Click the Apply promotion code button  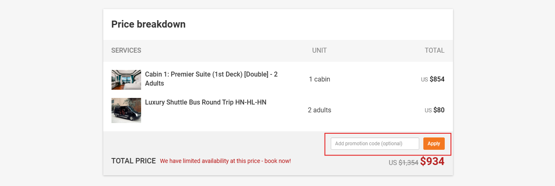pos(434,144)
